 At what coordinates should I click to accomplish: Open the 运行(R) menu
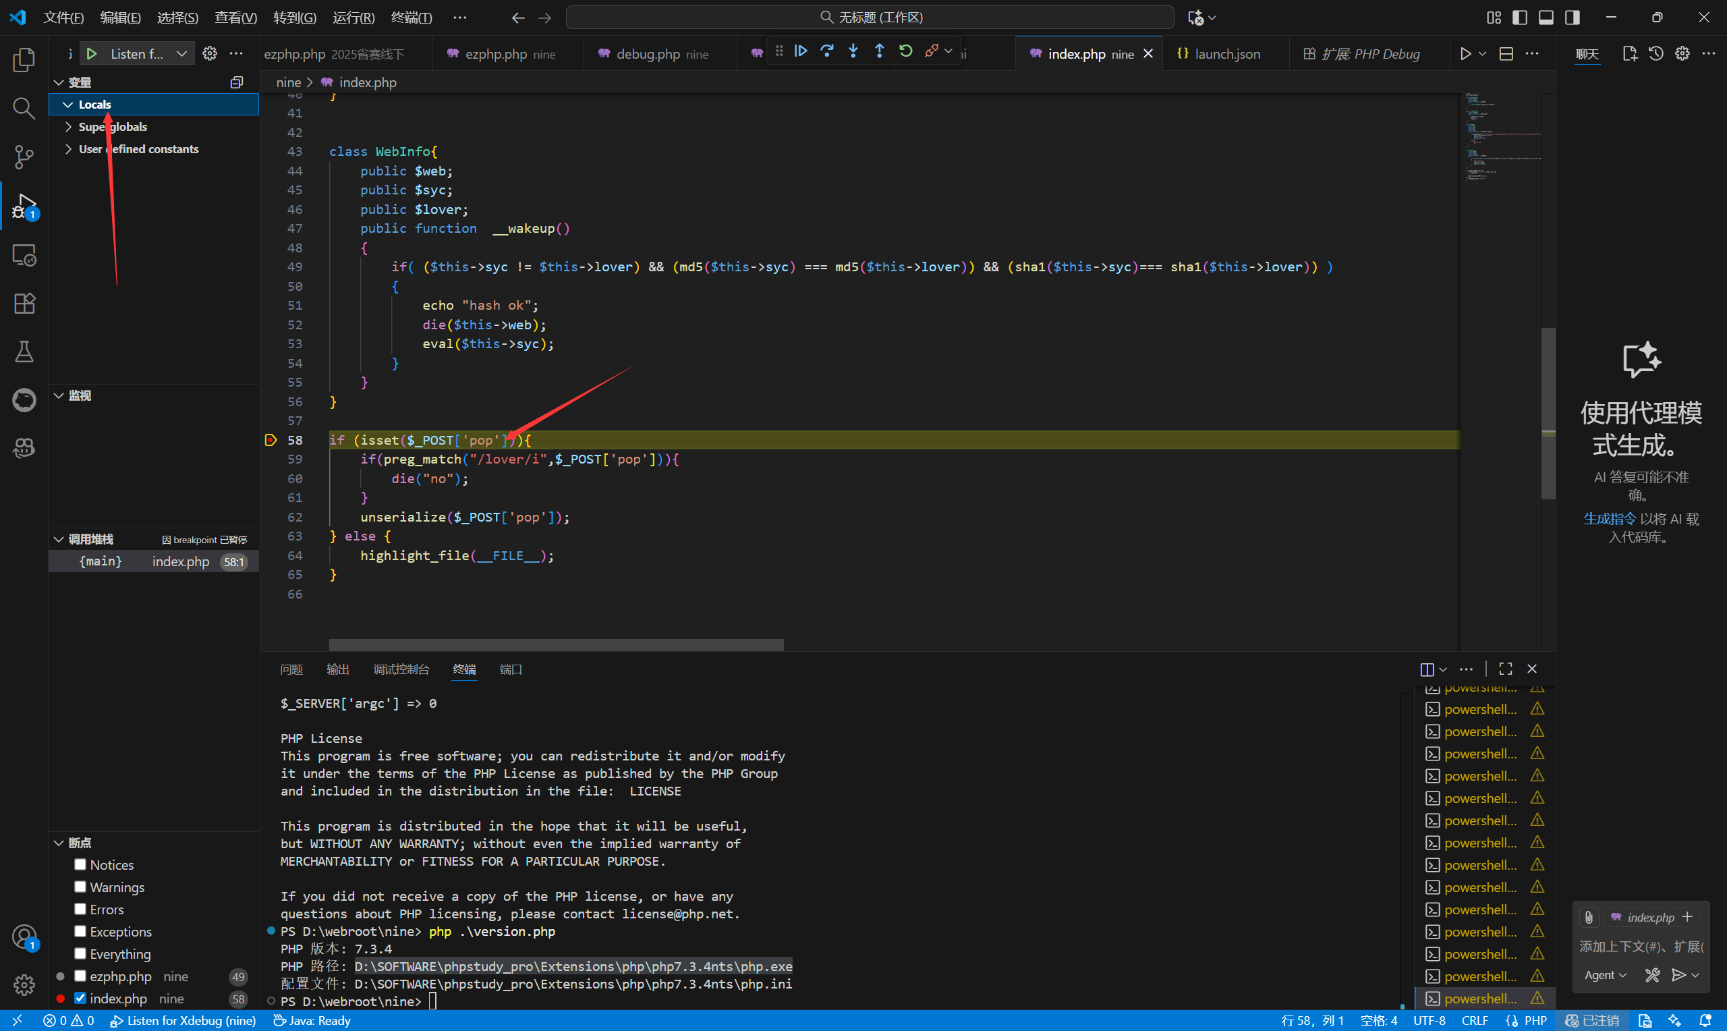(353, 18)
